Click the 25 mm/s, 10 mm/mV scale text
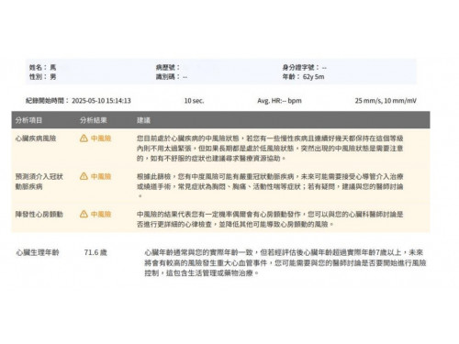The width and height of the screenshot is (459, 344). (x=386, y=101)
